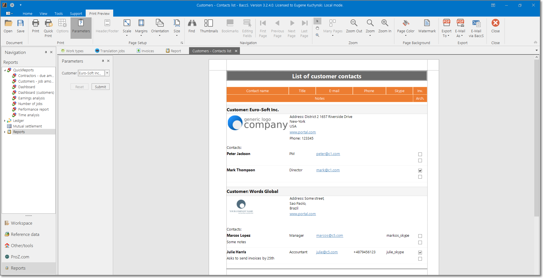Toggle Marcos Lopez's Inv. checkbox
This screenshot has height=278, width=543.
[x=420, y=236]
